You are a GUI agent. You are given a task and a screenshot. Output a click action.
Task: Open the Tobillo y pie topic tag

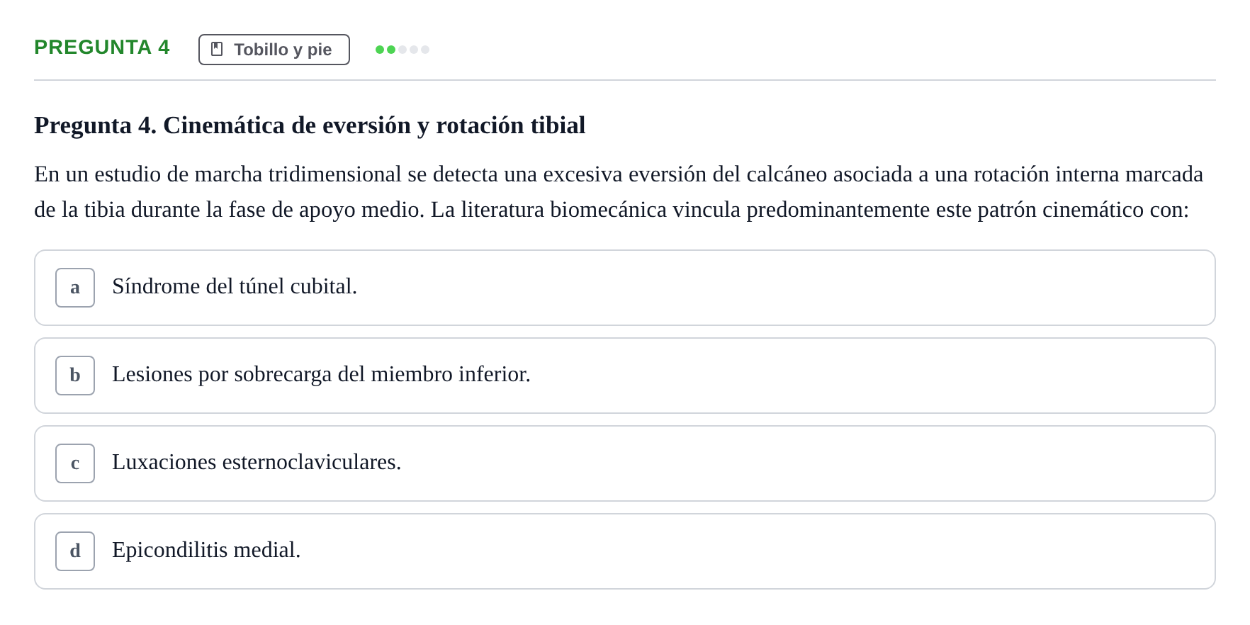coord(274,50)
